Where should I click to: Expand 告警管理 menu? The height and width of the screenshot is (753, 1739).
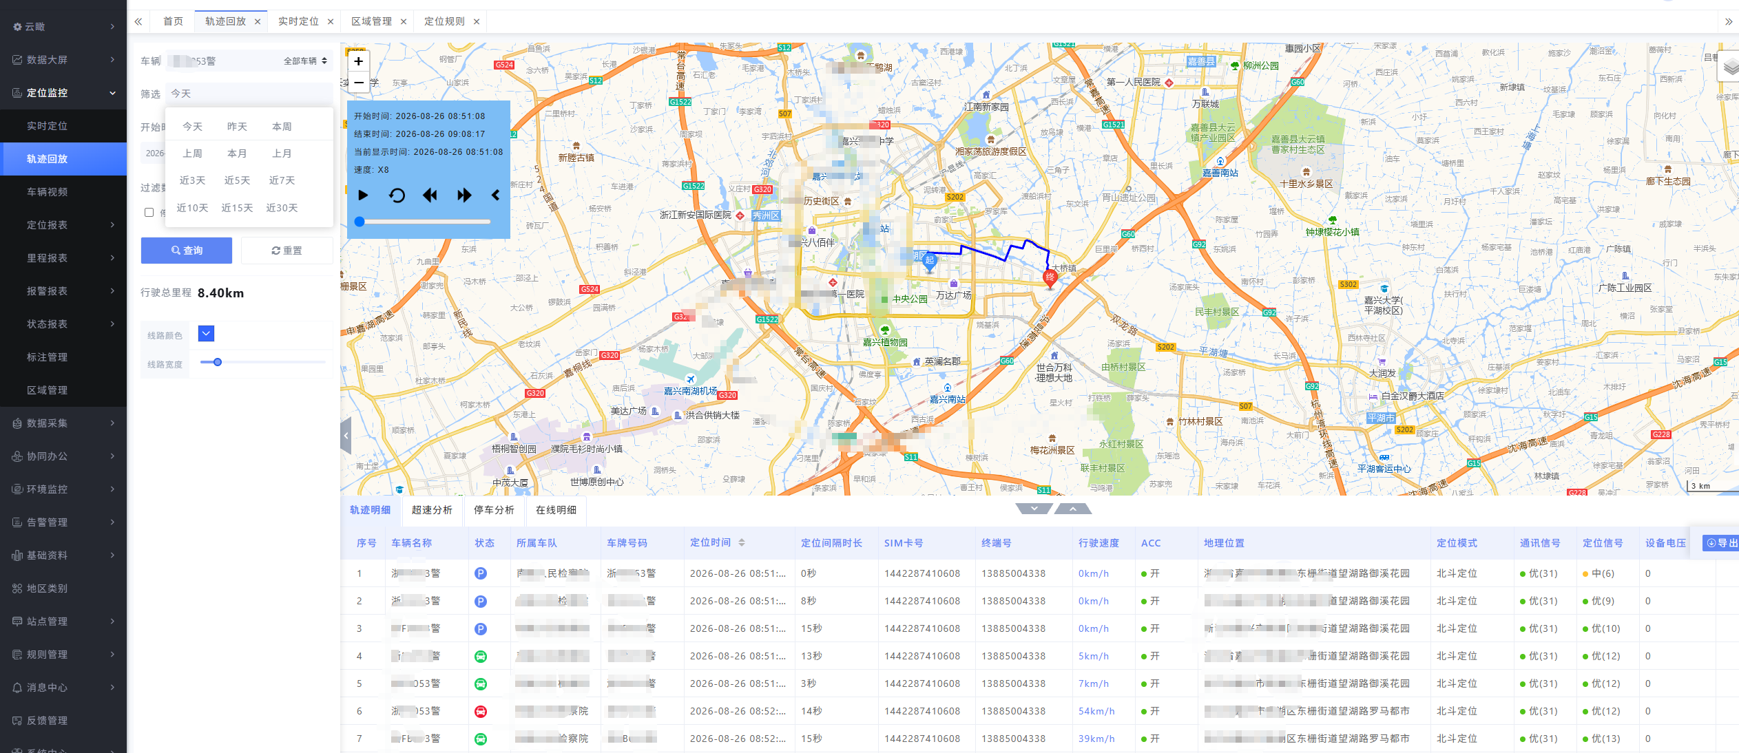[x=63, y=522]
